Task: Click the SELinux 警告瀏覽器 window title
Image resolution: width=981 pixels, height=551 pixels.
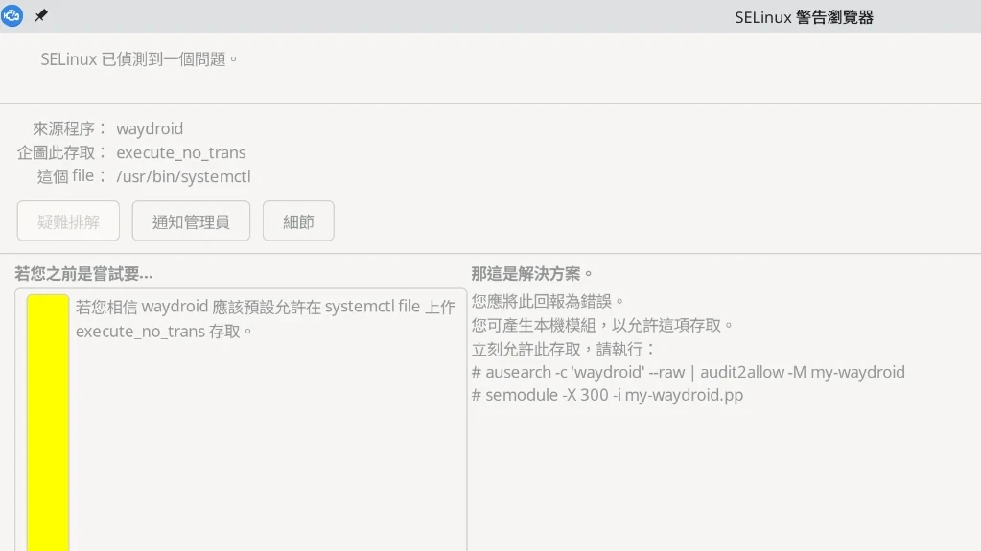Action: click(x=804, y=17)
